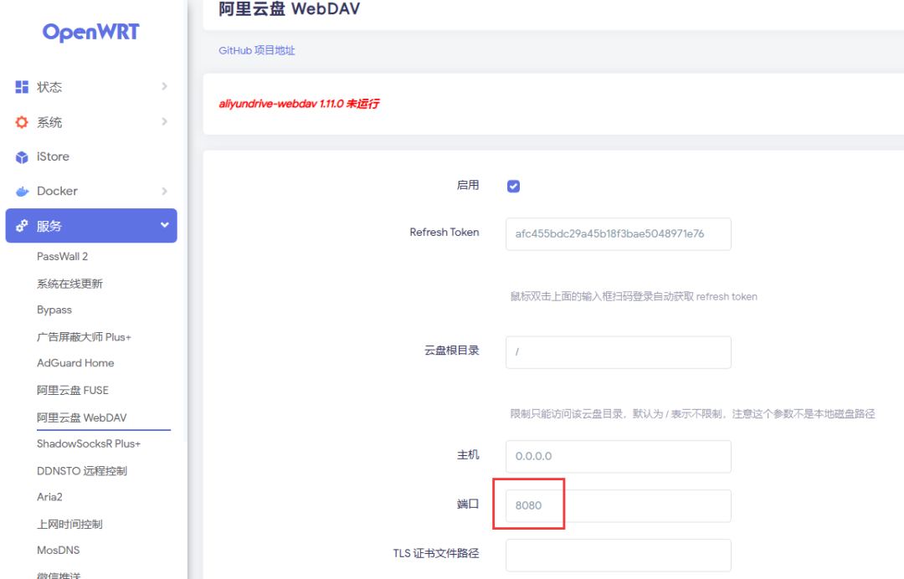
Task: Uncheck the 启用 checkbox
Action: [x=513, y=186]
